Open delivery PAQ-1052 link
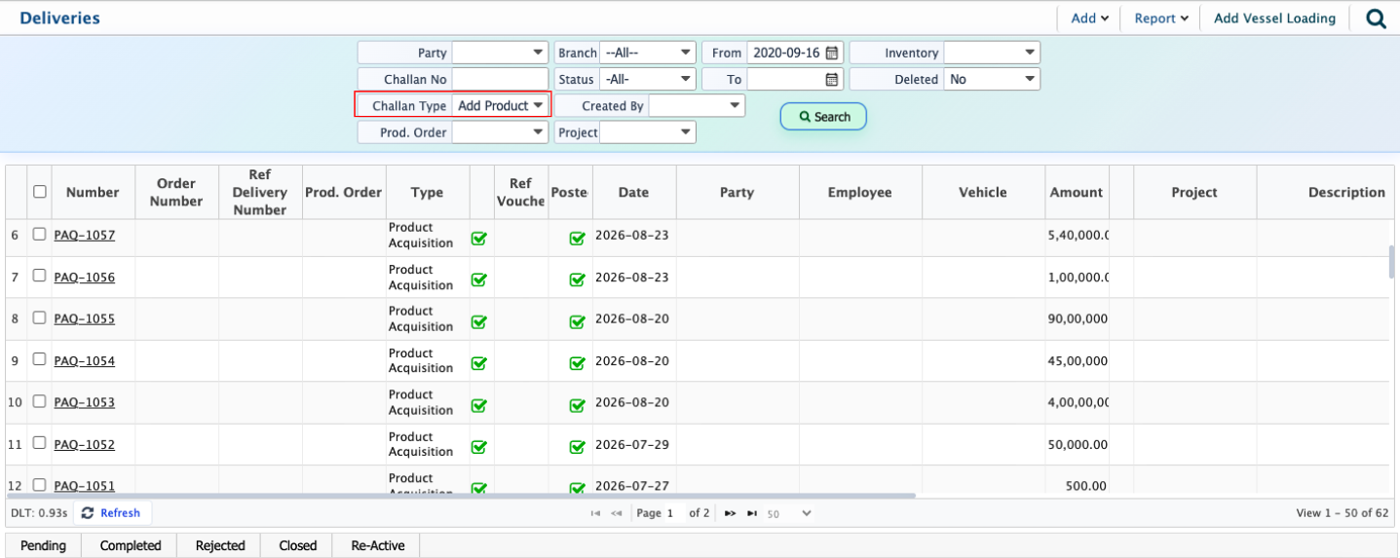Viewport: 1400px width, 558px height. pos(85,444)
